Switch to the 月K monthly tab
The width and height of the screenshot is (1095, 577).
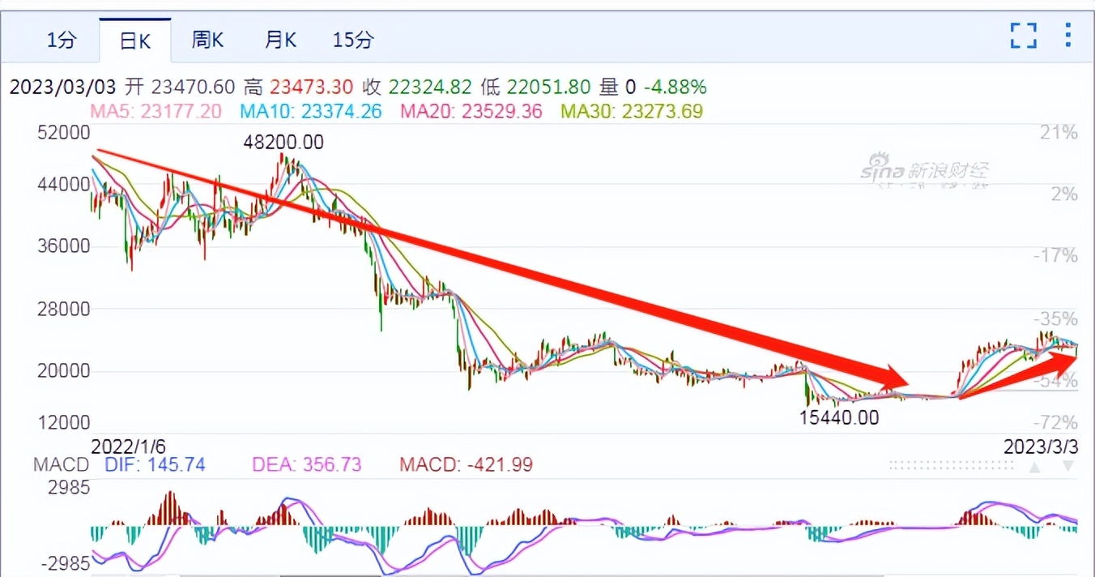point(279,39)
